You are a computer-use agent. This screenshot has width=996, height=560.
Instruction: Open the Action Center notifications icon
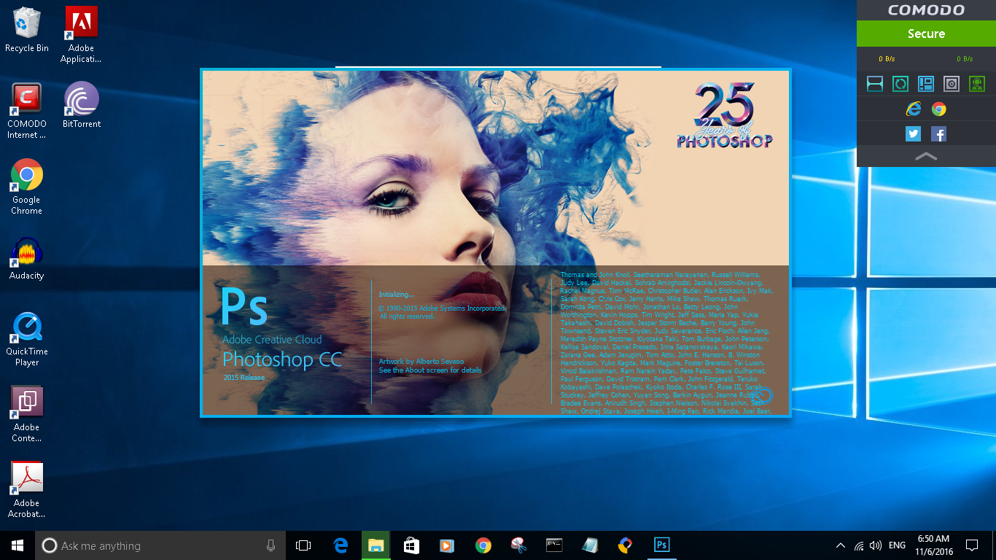pos(972,545)
